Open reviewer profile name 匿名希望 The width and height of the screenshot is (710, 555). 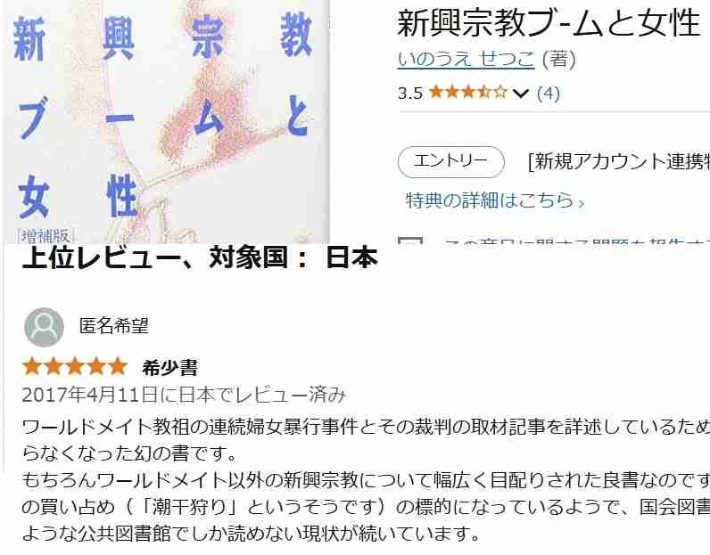[114, 326]
